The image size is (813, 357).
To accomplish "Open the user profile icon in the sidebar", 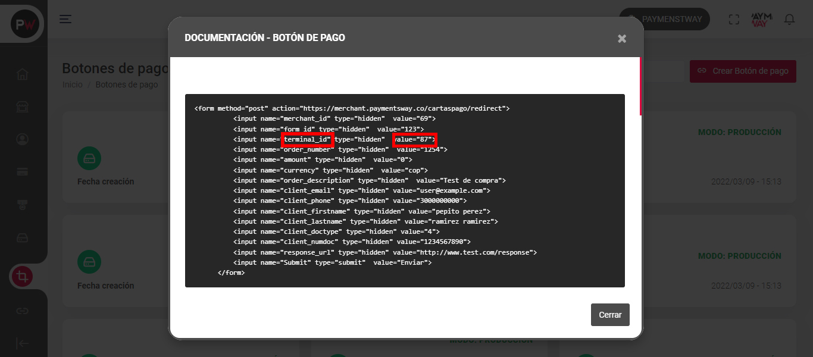I will 22,139.
